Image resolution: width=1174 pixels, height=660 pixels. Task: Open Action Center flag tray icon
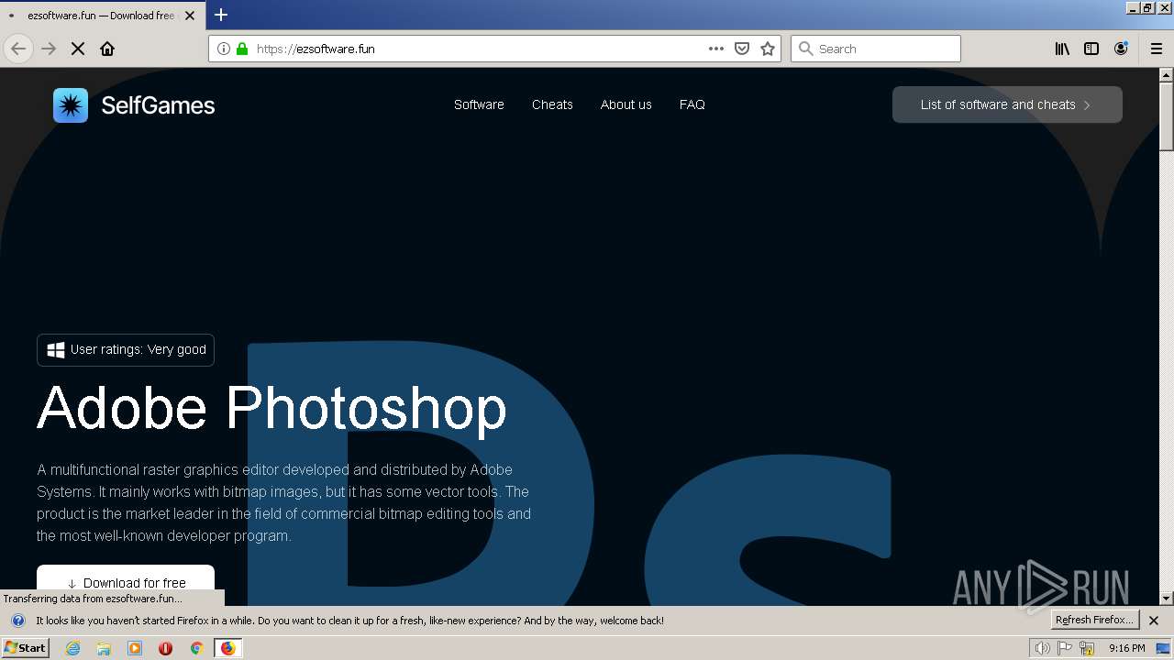pyautogui.click(x=1065, y=648)
